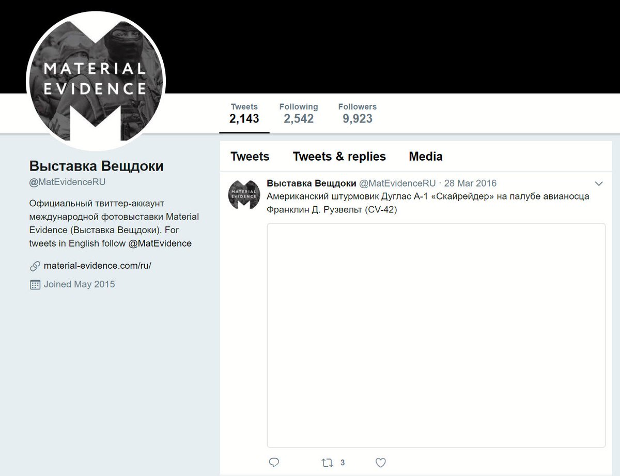The image size is (620, 476).
Task: View the Followers 9,923 list
Action: pos(358,114)
